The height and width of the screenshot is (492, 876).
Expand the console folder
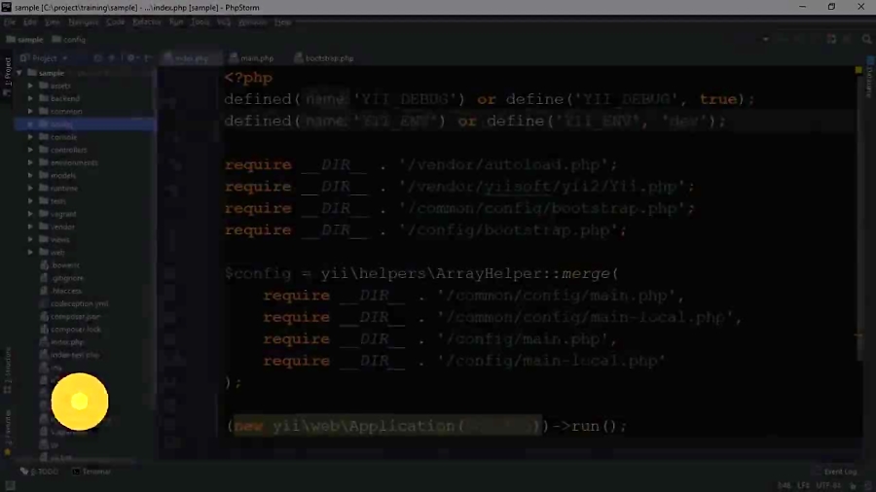point(31,137)
